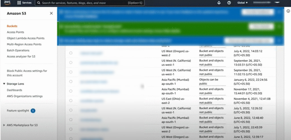Open AWS Organizations settings
This screenshot has width=291, height=140.
tap(25, 96)
